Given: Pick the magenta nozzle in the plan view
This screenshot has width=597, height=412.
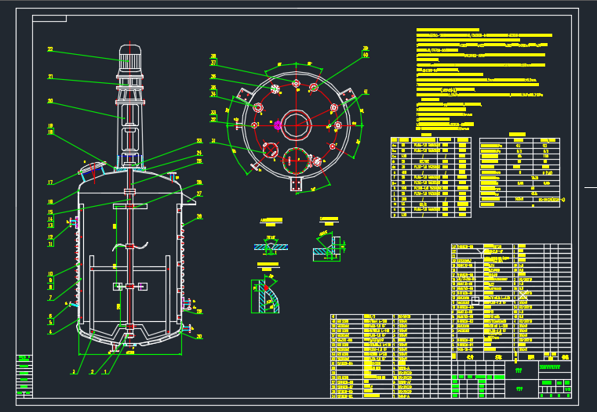Looking at the screenshot, I should click(x=277, y=125).
